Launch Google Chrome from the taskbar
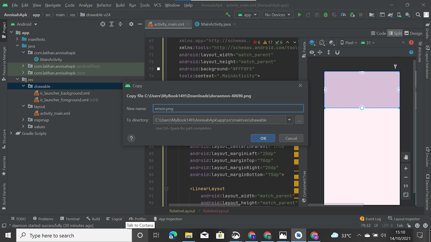This screenshot has height=242, width=431. (251, 235)
